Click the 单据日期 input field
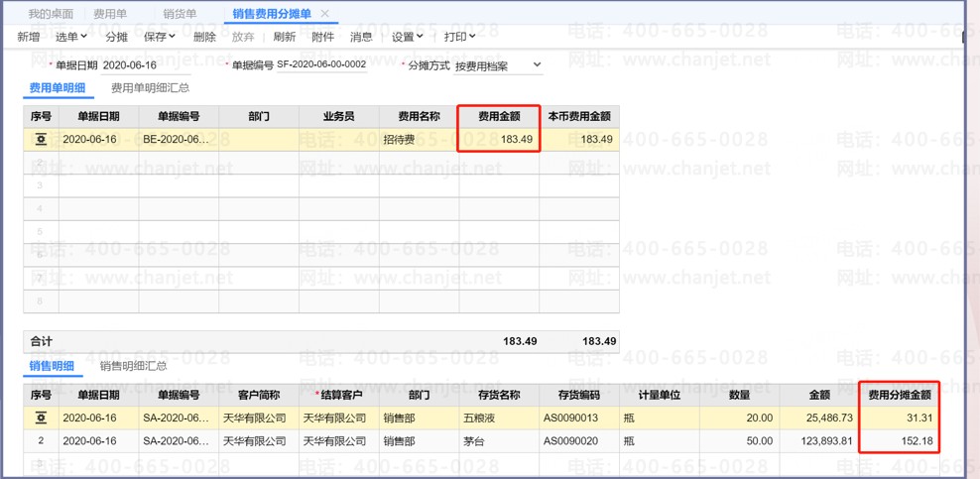This screenshot has width=980, height=479. 145,65
